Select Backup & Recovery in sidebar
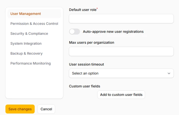Image resolution: width=179 pixels, height=115 pixels. (x=26, y=54)
